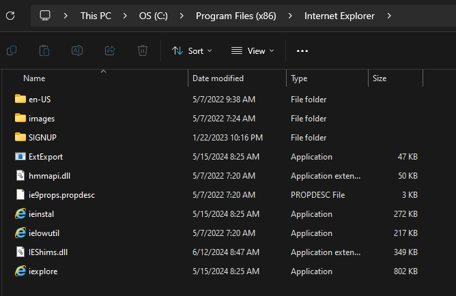
Task: Click images date 5/7/2022 7:24 AM
Action: [224, 119]
